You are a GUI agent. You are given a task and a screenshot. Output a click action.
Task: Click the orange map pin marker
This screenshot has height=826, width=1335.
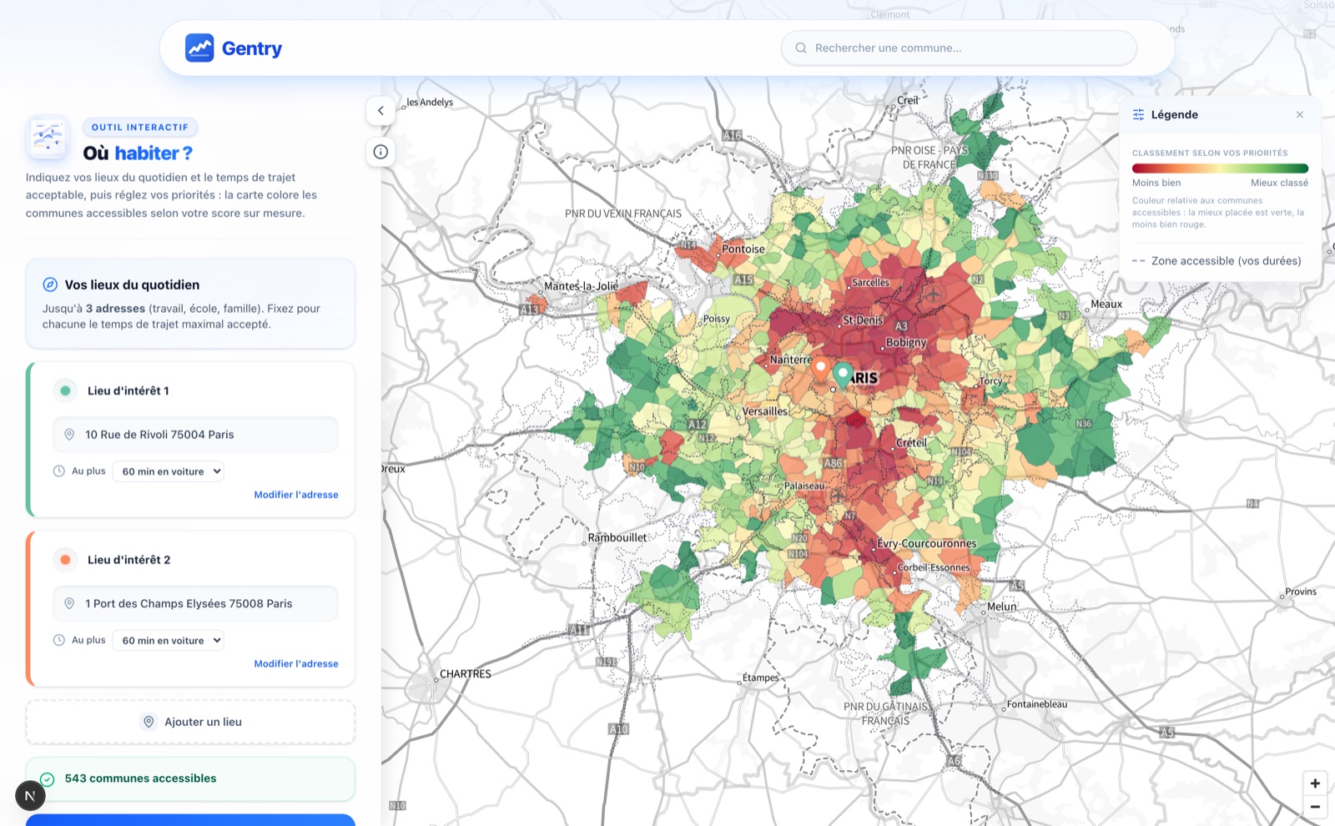[821, 369]
